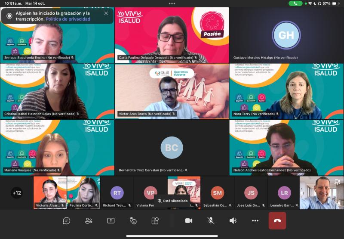Tap the muted mic icon beside Enrique Sepulveda Encina
The width and height of the screenshot is (344, 239).
click(x=72, y=58)
